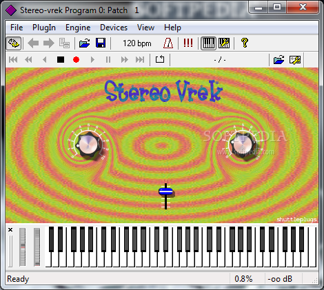Open the View menu
The image size is (324, 290).
coord(145,28)
